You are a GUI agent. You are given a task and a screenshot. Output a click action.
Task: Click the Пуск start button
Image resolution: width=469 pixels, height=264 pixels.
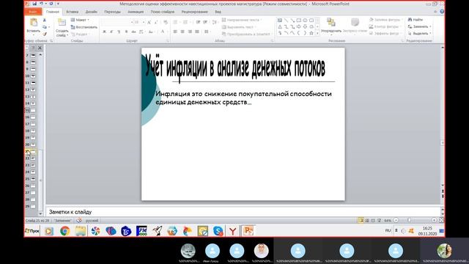(32, 231)
